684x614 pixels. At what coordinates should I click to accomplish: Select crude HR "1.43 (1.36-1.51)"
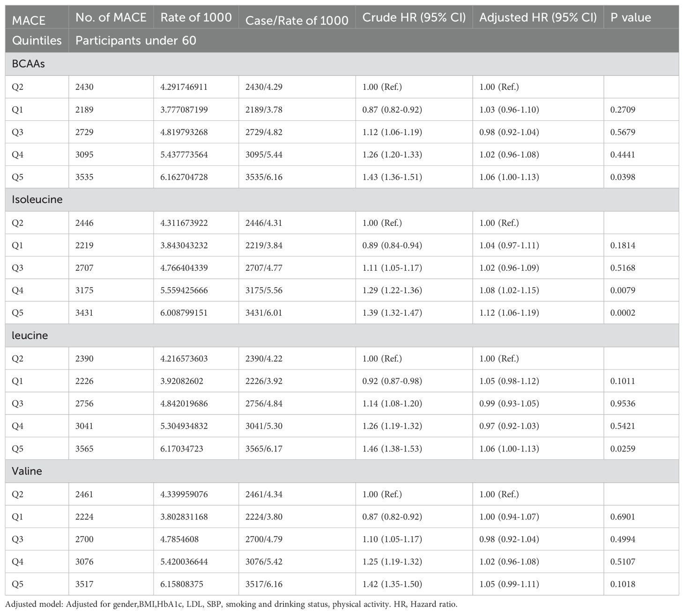(x=392, y=177)
